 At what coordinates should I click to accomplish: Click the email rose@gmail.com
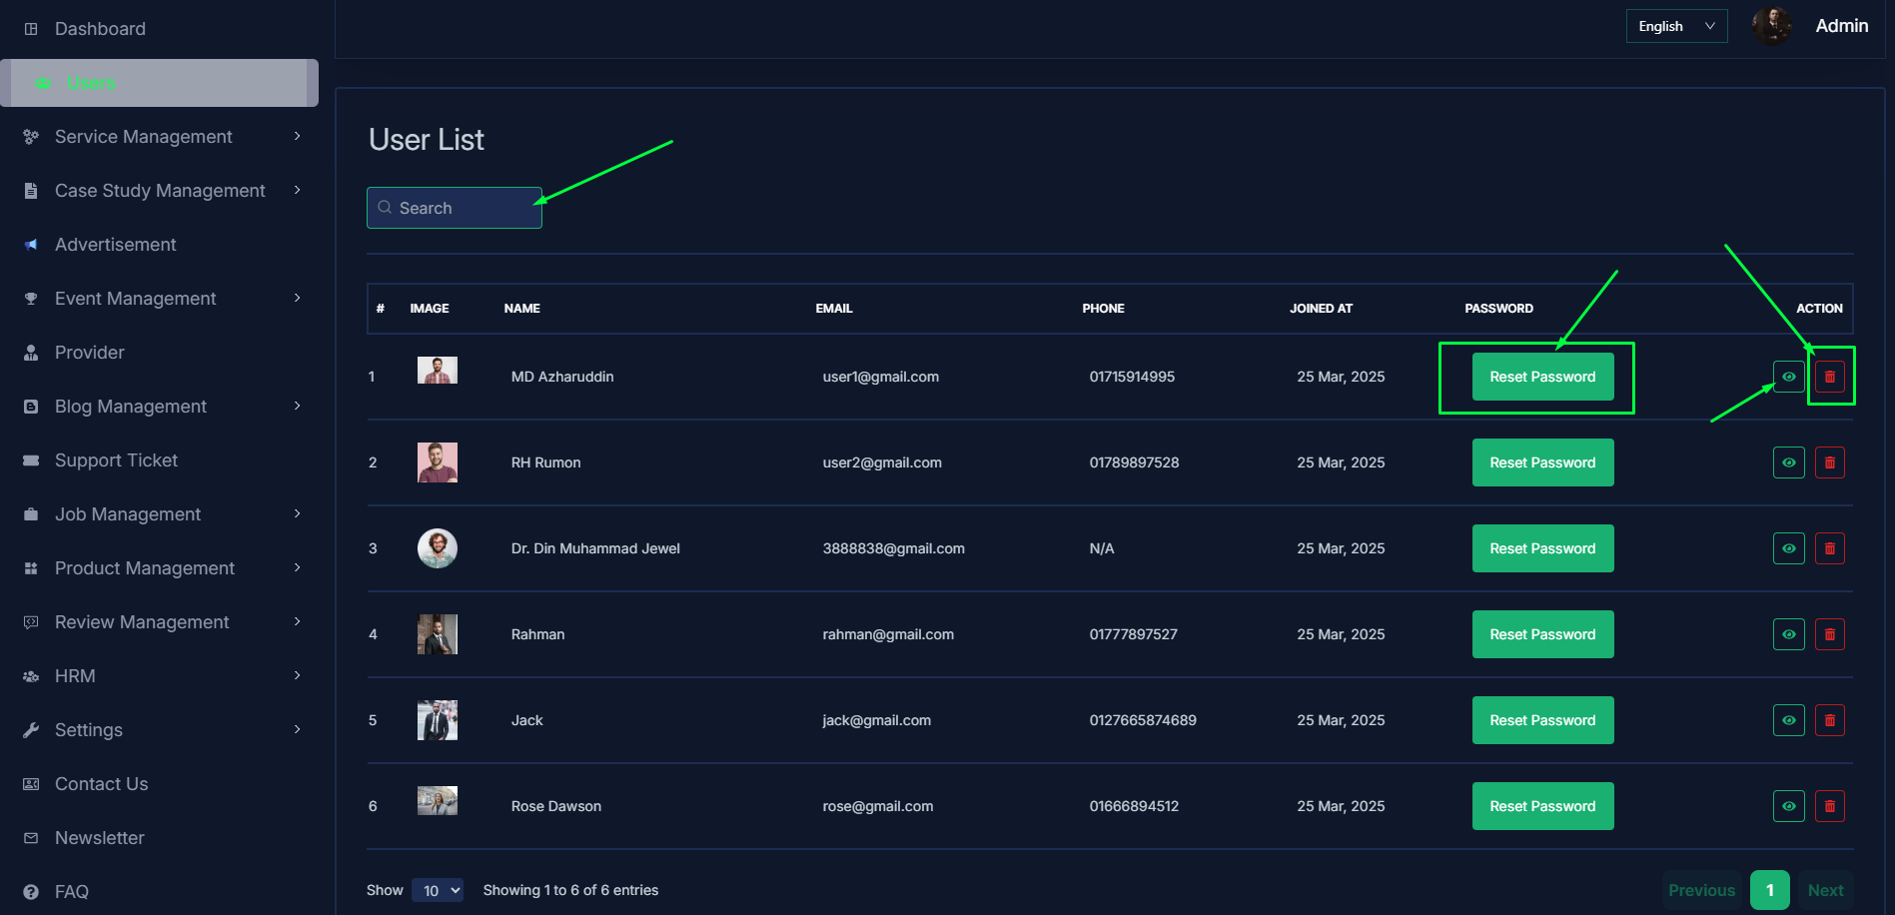878,806
